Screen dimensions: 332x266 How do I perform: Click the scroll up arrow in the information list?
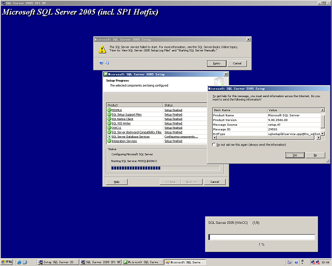coord(323,110)
